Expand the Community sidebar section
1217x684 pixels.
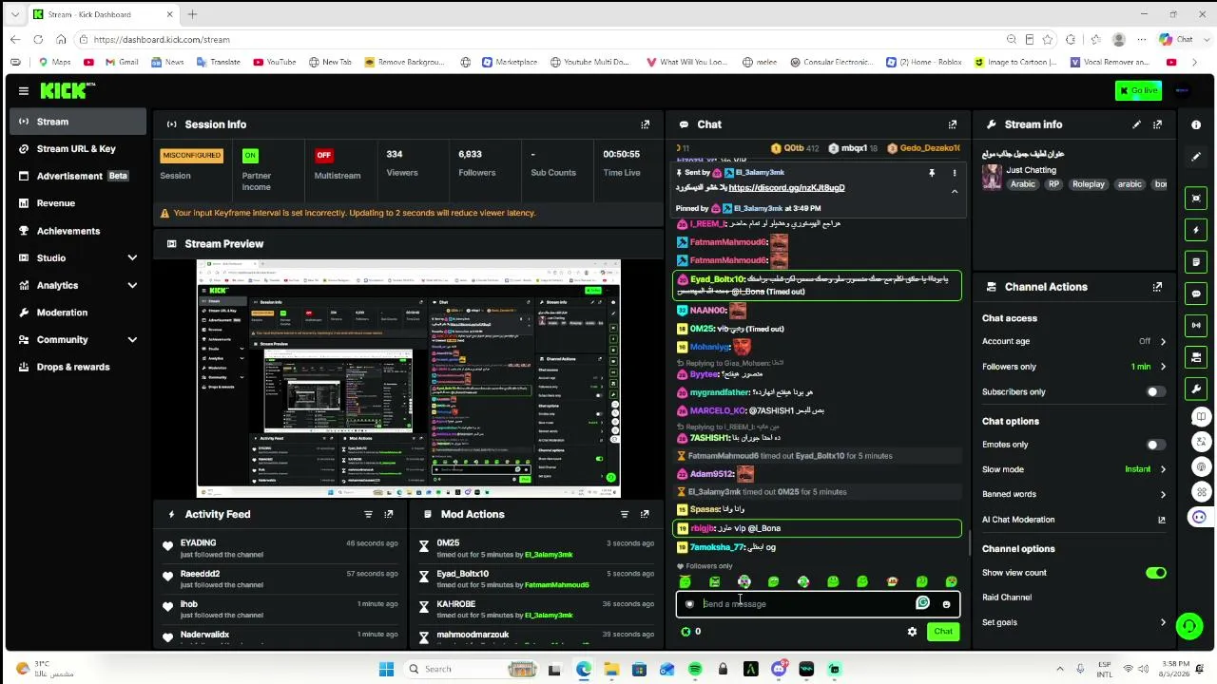(132, 340)
